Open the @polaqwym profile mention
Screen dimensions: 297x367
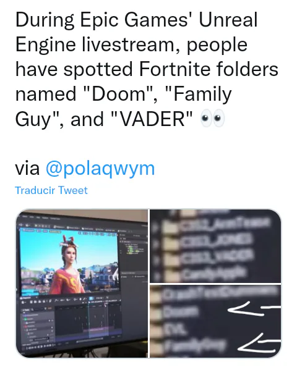100,169
